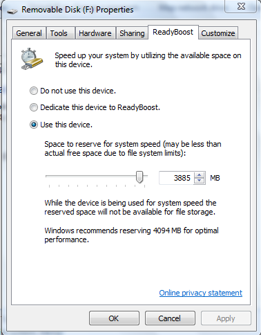Viewport: 261px width, 335px height.
Task: Close the Removable Disk Properties dialog
Action: coord(241,6)
